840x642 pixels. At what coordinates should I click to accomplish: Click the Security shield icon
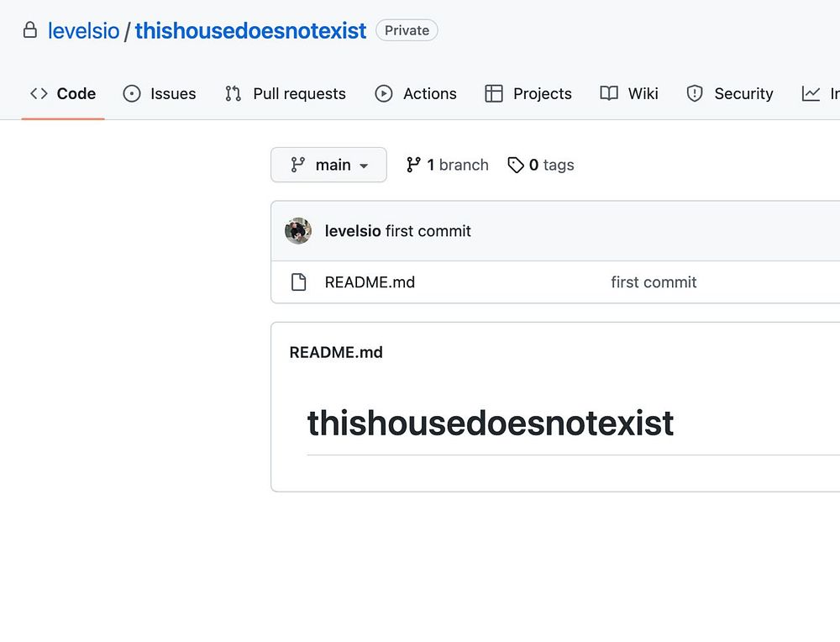[695, 93]
